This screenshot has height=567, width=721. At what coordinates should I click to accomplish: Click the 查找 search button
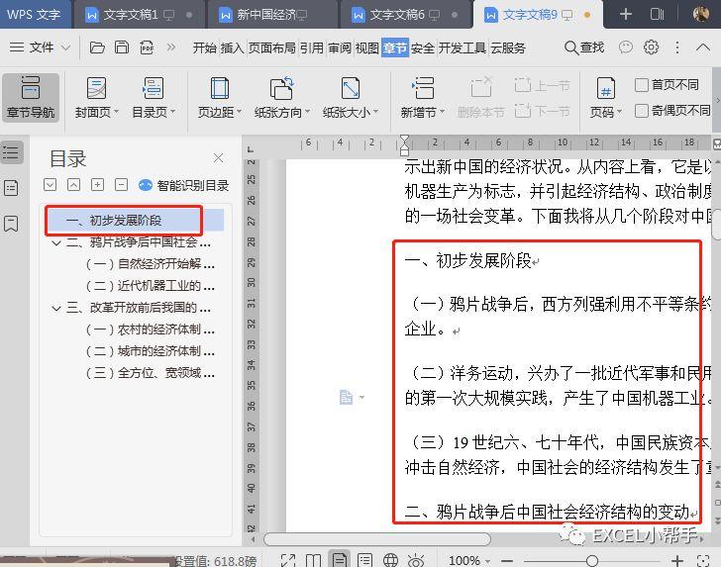[x=584, y=47]
